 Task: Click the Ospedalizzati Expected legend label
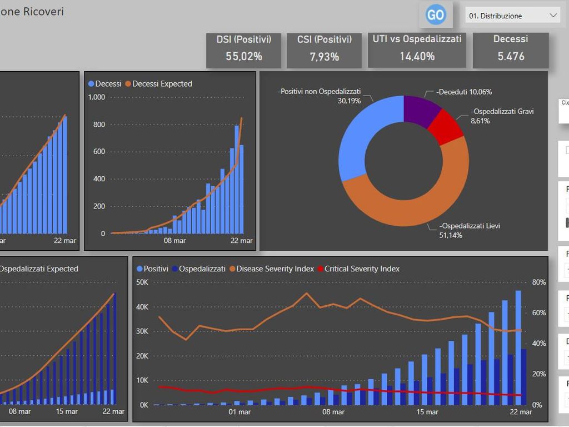click(38, 269)
